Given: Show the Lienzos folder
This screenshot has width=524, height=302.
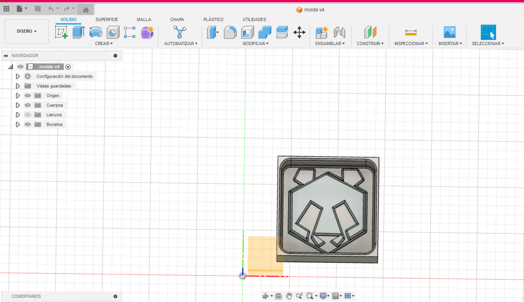Looking at the screenshot, I should (28, 115).
